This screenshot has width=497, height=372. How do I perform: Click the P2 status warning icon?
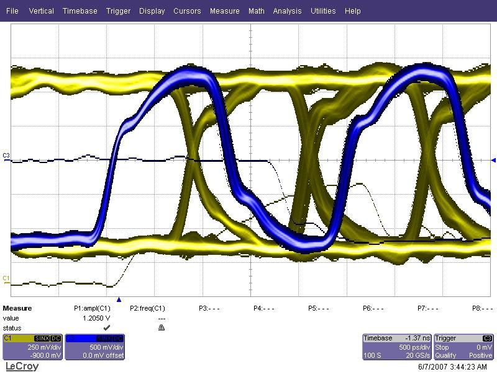coord(161,327)
